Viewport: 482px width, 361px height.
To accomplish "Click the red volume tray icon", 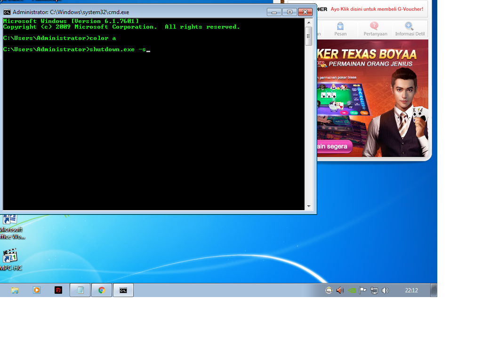I will click(x=340, y=290).
